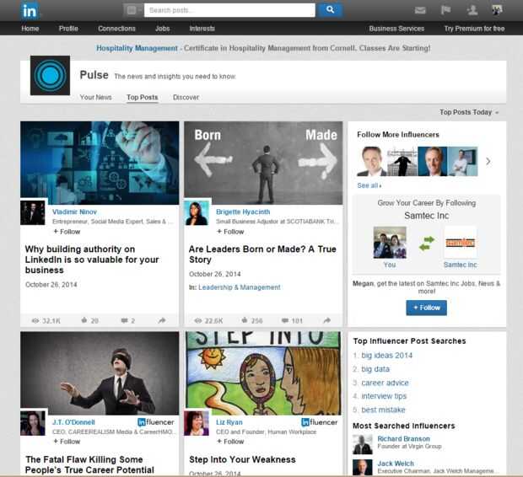
Task: Open the Home menu
Action: 30,29
